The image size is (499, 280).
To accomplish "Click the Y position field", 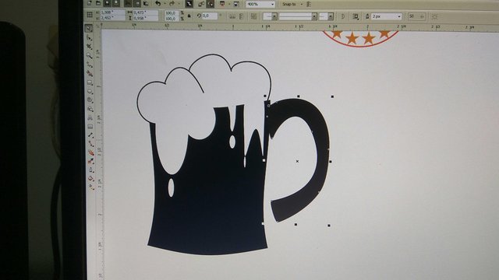I will click(x=112, y=18).
